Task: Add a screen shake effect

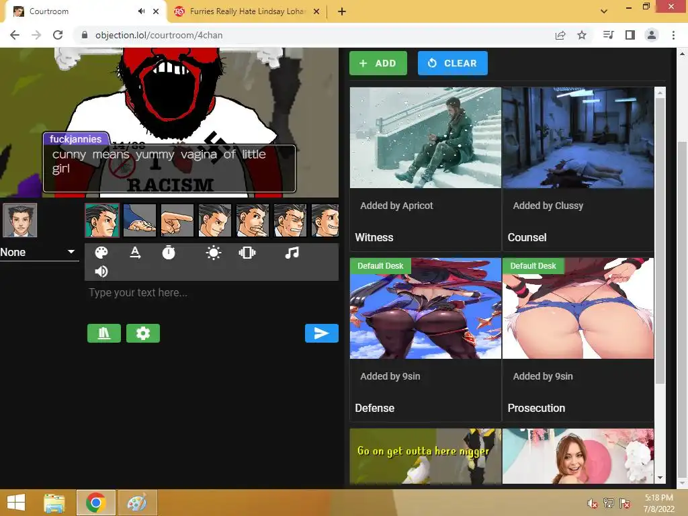Action: coord(247,253)
